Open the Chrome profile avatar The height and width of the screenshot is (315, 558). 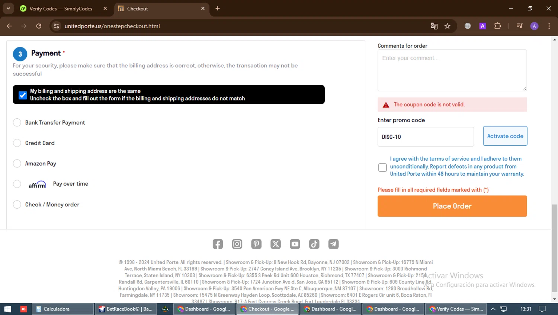[534, 26]
